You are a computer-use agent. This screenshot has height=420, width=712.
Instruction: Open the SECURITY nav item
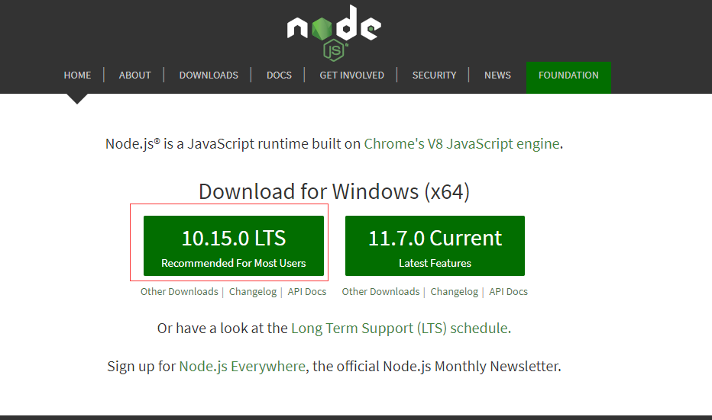tap(434, 75)
